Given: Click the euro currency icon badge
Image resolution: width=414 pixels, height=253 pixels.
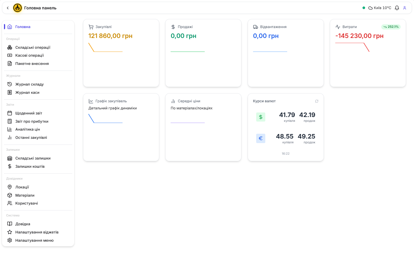Looking at the screenshot, I should (260, 138).
